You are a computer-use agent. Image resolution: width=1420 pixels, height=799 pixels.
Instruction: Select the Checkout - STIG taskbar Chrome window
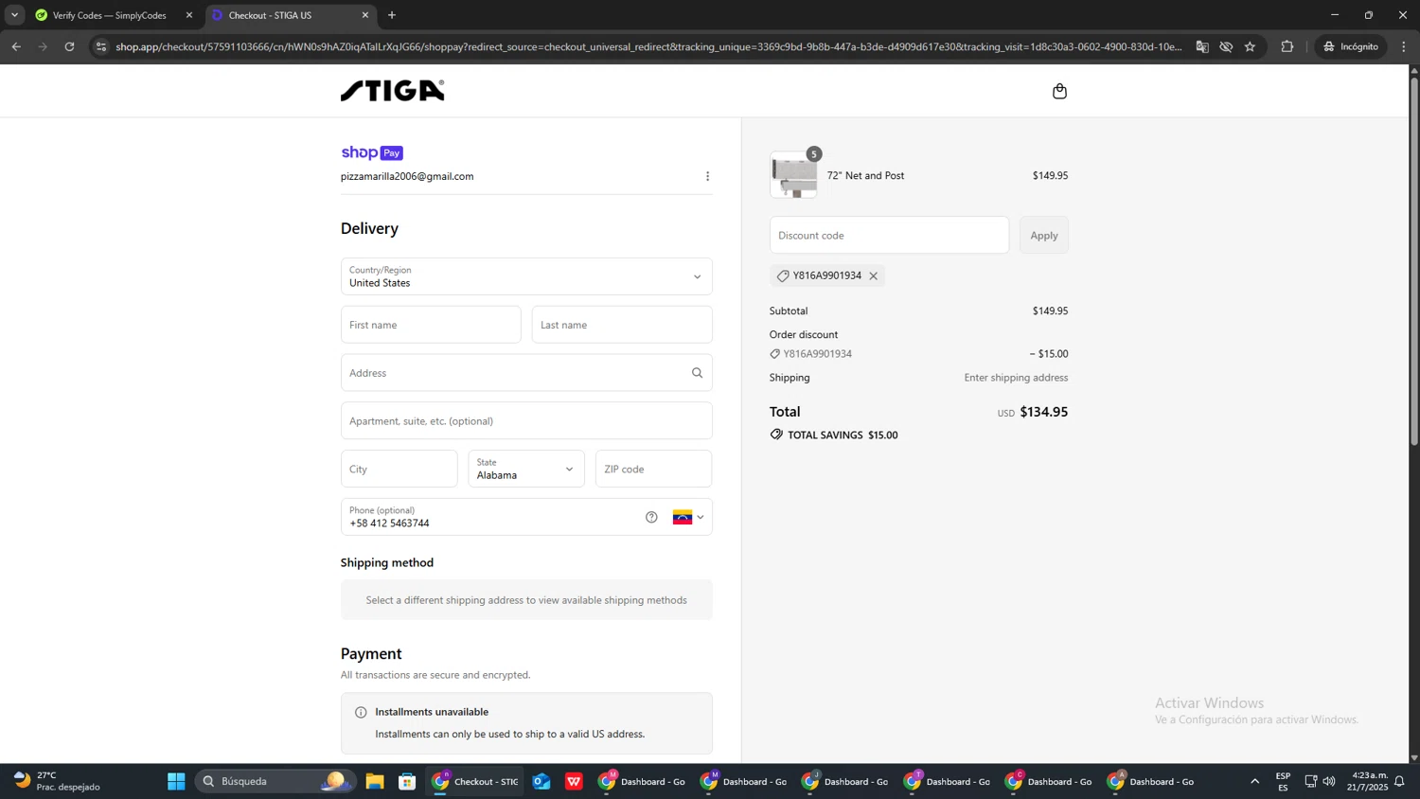click(475, 781)
